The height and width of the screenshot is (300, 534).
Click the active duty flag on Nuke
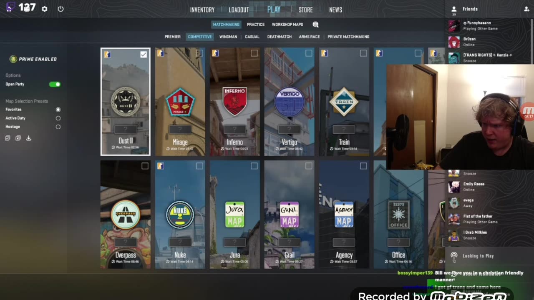(161, 166)
